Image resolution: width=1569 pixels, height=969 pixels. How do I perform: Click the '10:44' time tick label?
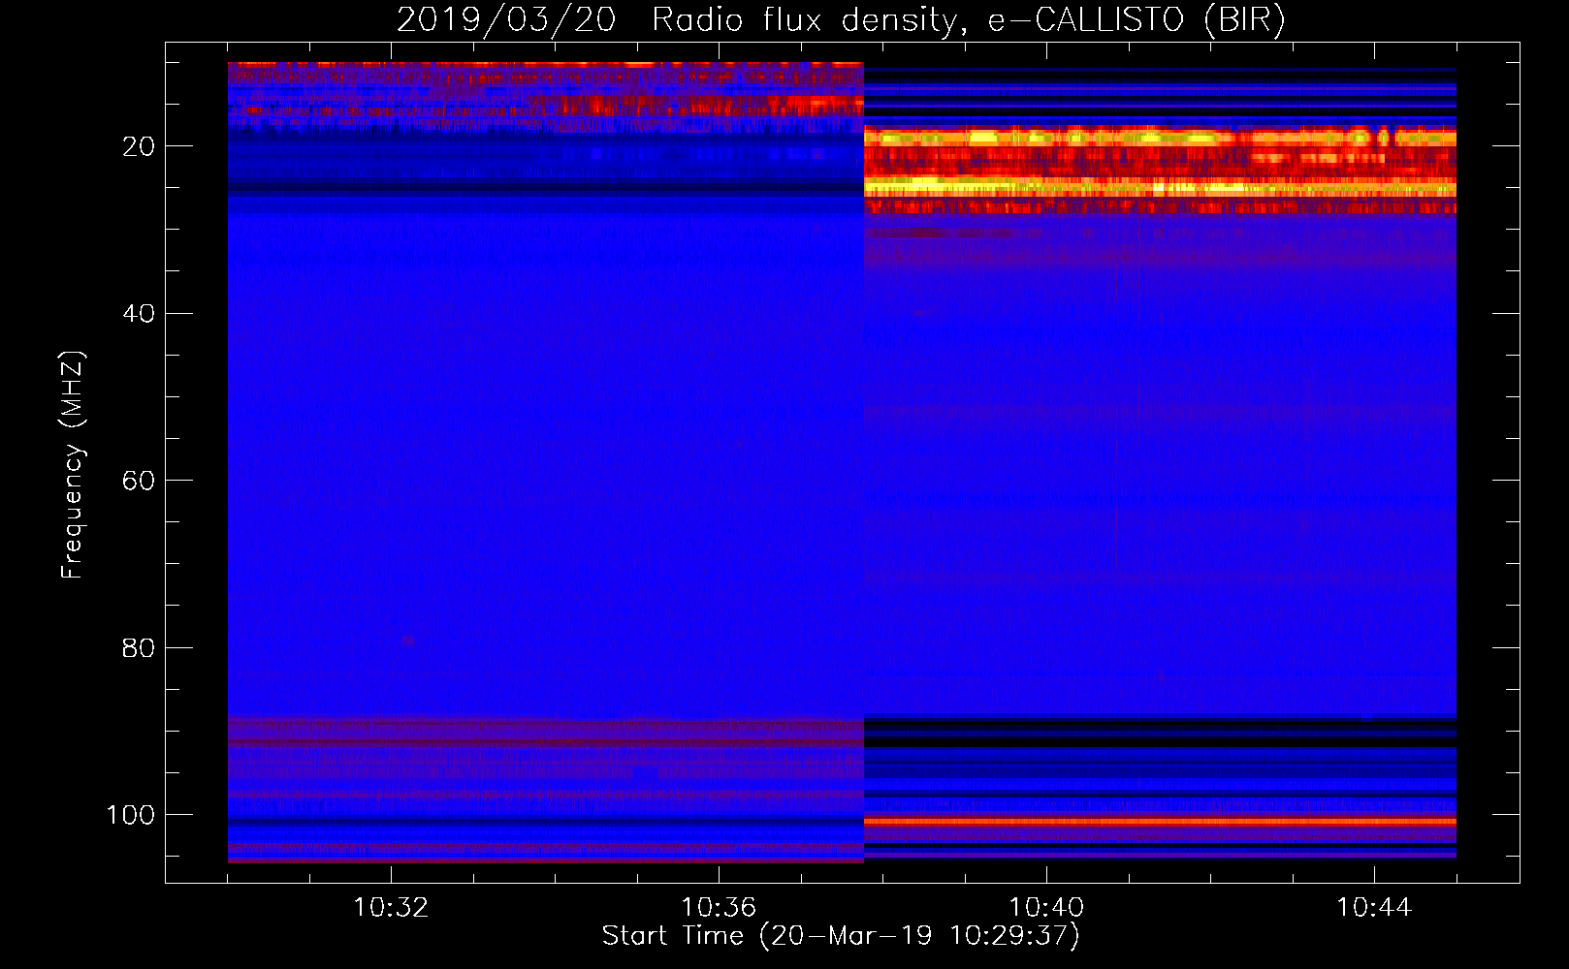tap(1374, 908)
